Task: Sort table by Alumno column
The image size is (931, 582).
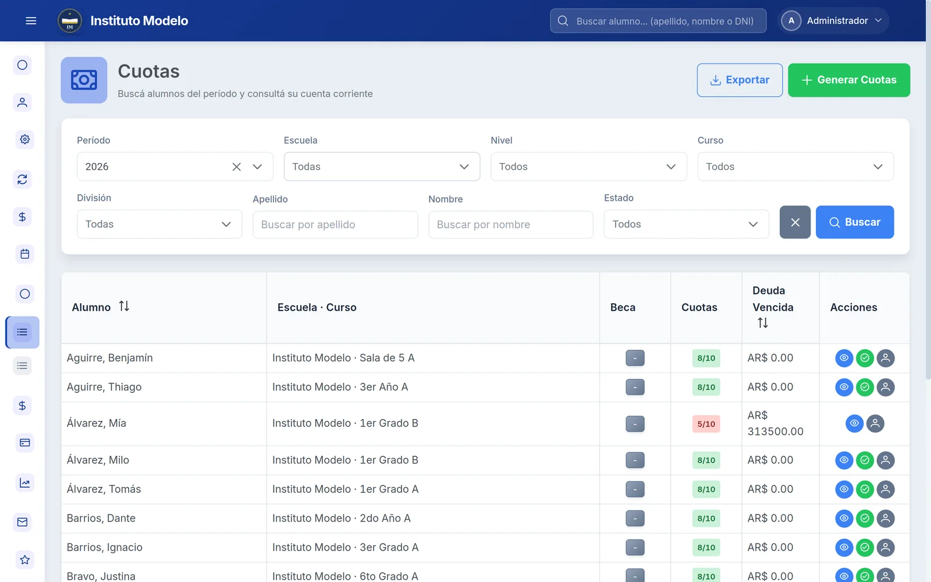Action: tap(124, 306)
